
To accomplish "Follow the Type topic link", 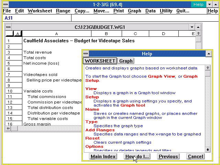I will click(x=91, y=122).
